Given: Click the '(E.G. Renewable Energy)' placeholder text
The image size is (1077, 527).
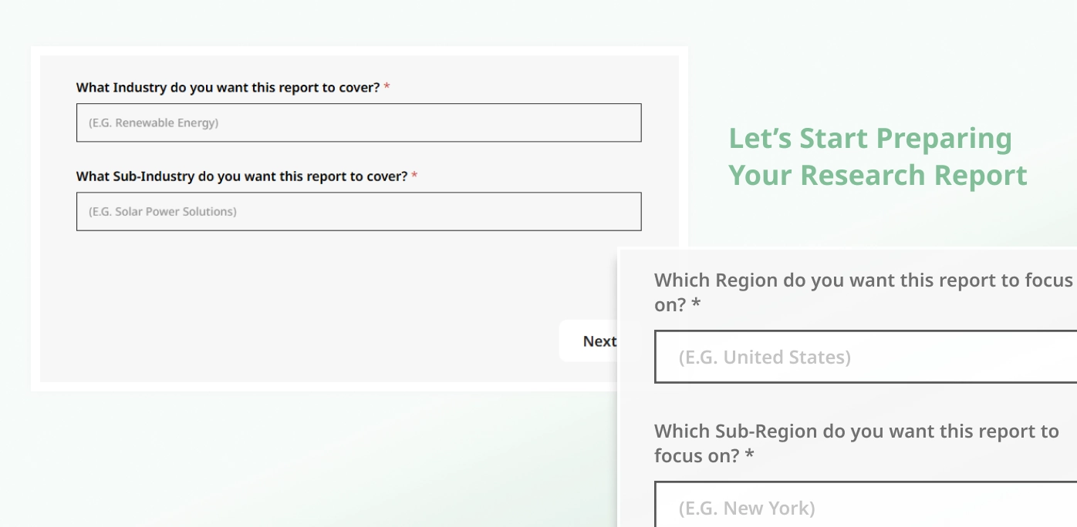Looking at the screenshot, I should [x=154, y=123].
